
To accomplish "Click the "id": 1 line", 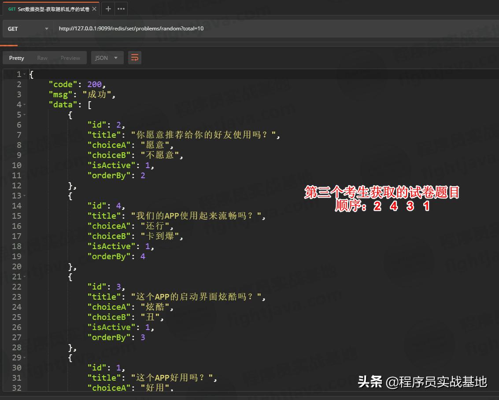I will (106, 368).
